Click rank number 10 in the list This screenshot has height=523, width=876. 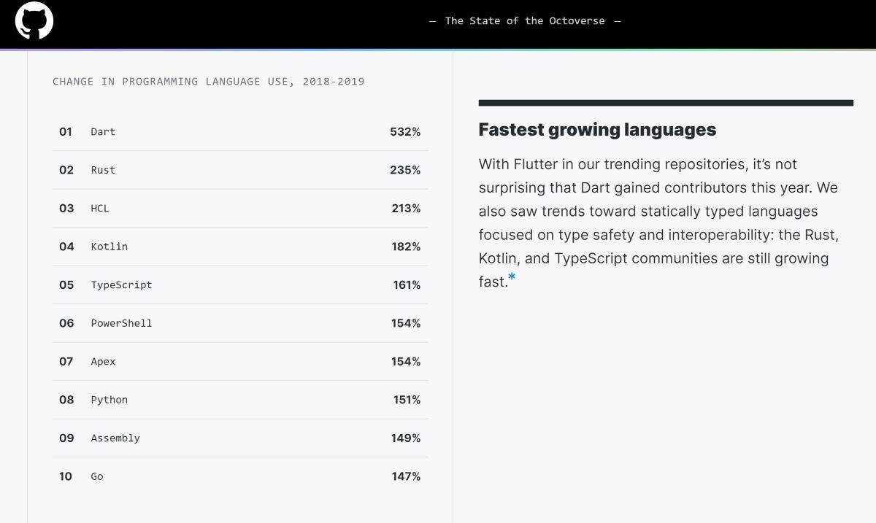[66, 476]
